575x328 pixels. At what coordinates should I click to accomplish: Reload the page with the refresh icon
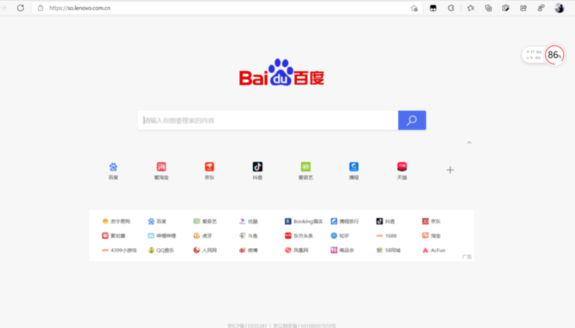point(20,8)
